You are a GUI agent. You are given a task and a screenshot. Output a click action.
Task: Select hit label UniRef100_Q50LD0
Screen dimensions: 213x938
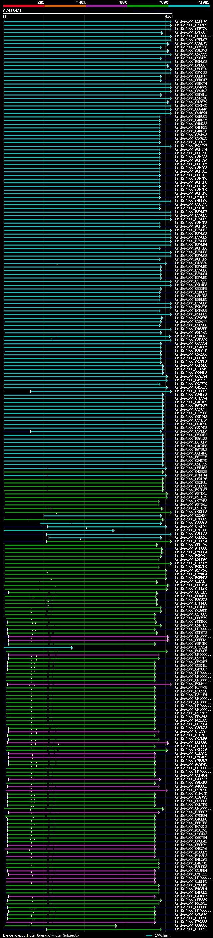click(191, 432)
